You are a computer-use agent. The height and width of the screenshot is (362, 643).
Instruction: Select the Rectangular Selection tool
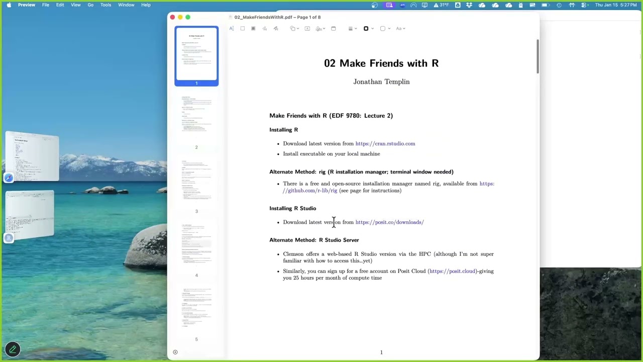243,29
